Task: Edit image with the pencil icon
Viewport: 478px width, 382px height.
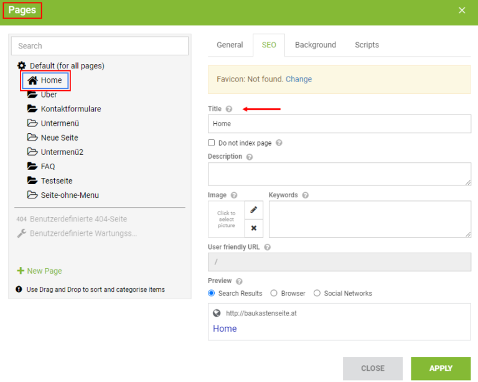Action: click(x=254, y=210)
